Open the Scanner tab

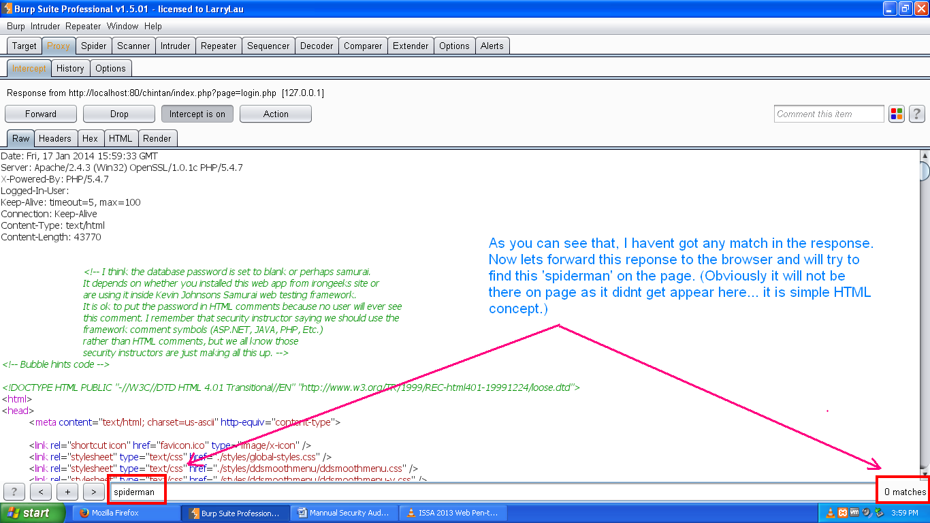pos(133,46)
